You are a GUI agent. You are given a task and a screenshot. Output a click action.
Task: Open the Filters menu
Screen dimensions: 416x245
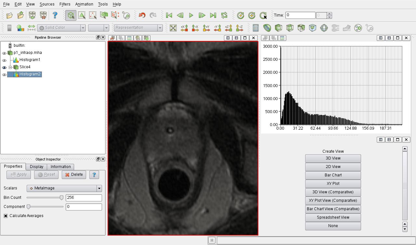(x=65, y=4)
